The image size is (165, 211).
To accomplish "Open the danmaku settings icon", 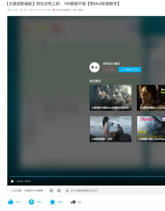I will point(59,190).
